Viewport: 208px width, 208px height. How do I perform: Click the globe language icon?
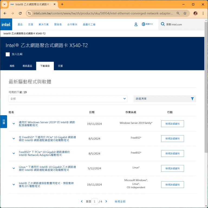point(144,24)
